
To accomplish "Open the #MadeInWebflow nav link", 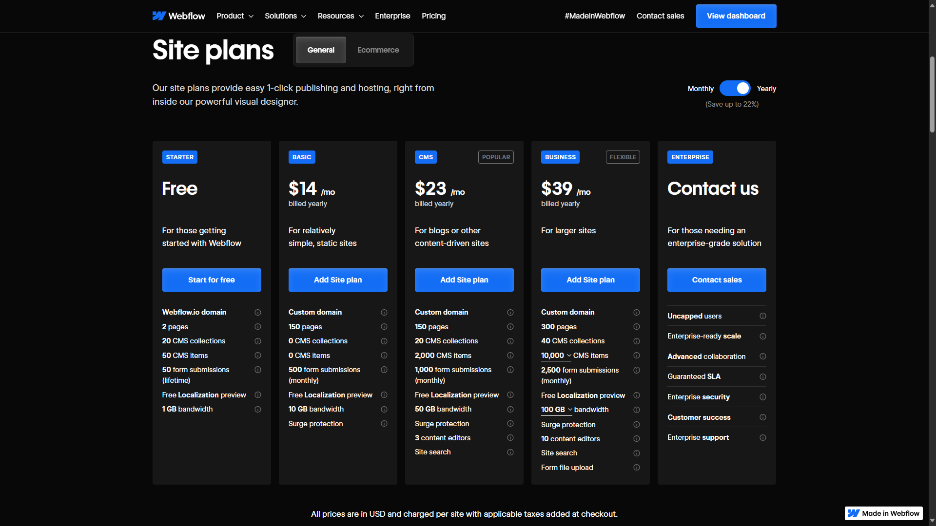I will pyautogui.click(x=595, y=16).
